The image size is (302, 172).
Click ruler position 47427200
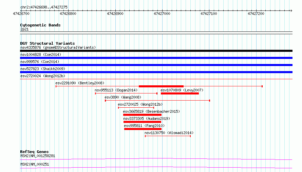click(x=256, y=14)
